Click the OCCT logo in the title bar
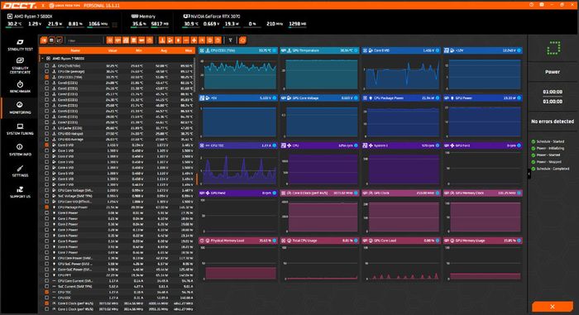This screenshot has width=579, height=315. click(x=20, y=6)
